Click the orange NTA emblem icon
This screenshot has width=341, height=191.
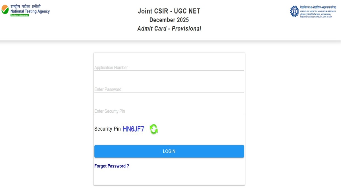point(4,9)
